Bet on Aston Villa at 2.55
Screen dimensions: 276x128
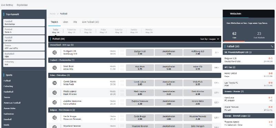click(x=197, y=68)
